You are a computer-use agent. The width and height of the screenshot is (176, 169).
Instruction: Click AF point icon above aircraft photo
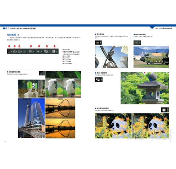click(x=136, y=43)
